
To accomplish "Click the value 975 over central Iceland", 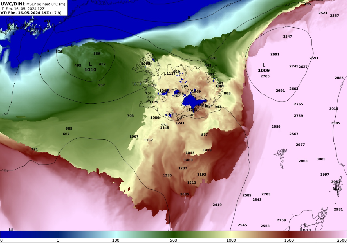I will (185, 86).
